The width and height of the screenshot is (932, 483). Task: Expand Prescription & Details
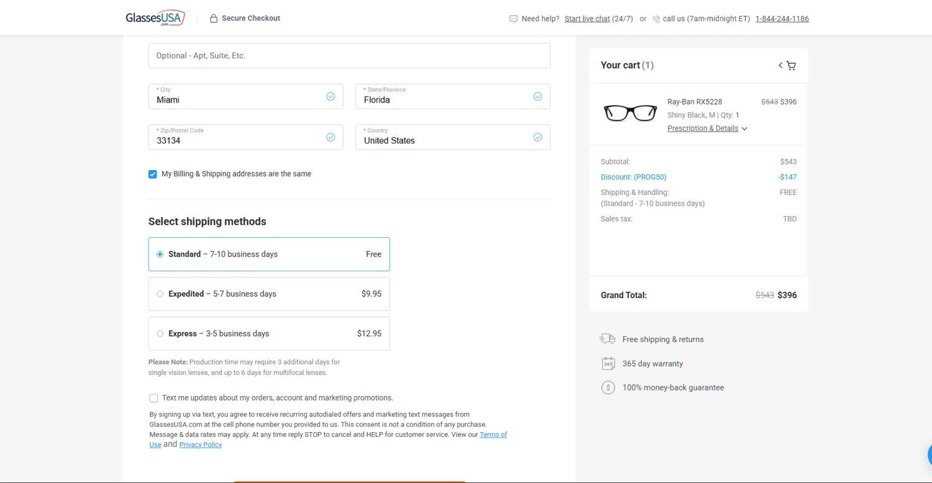(x=707, y=129)
